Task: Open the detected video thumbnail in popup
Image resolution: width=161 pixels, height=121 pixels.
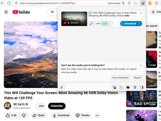Action: (x=74, y=19)
